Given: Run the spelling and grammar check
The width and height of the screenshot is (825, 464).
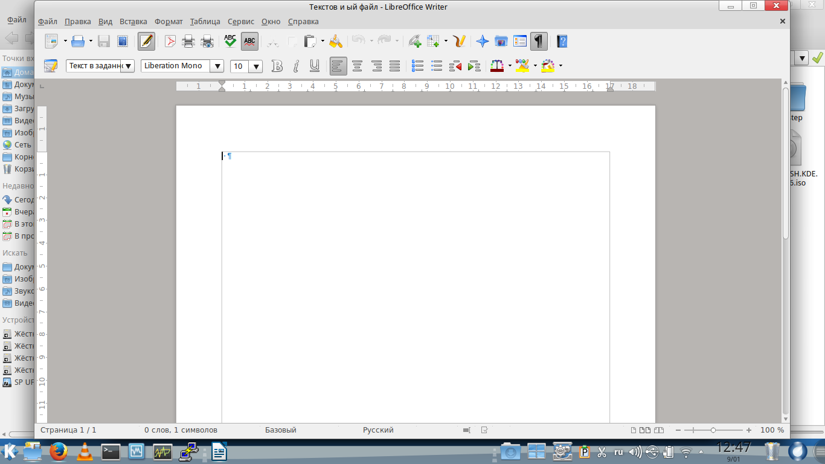Looking at the screenshot, I should point(230,42).
